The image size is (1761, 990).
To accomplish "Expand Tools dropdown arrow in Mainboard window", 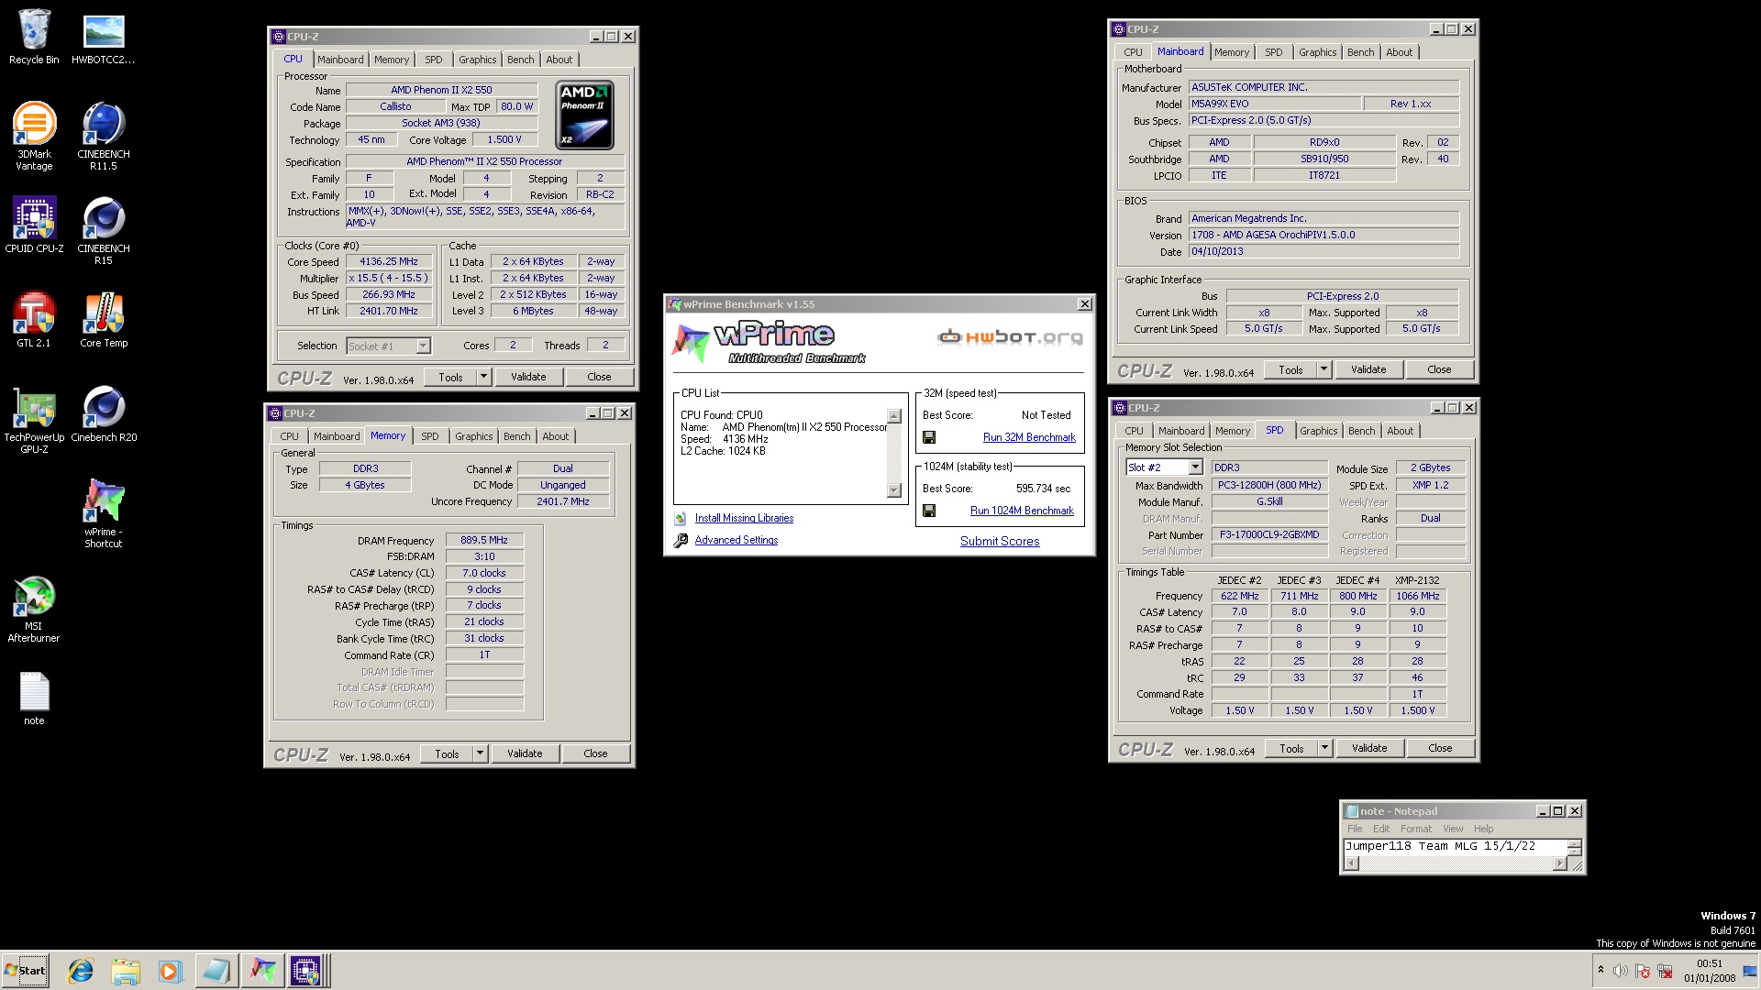I will click(x=1324, y=369).
